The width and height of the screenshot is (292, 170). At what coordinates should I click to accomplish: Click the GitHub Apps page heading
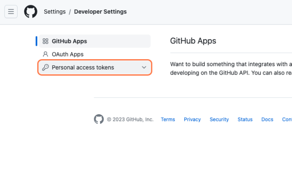pos(193,41)
